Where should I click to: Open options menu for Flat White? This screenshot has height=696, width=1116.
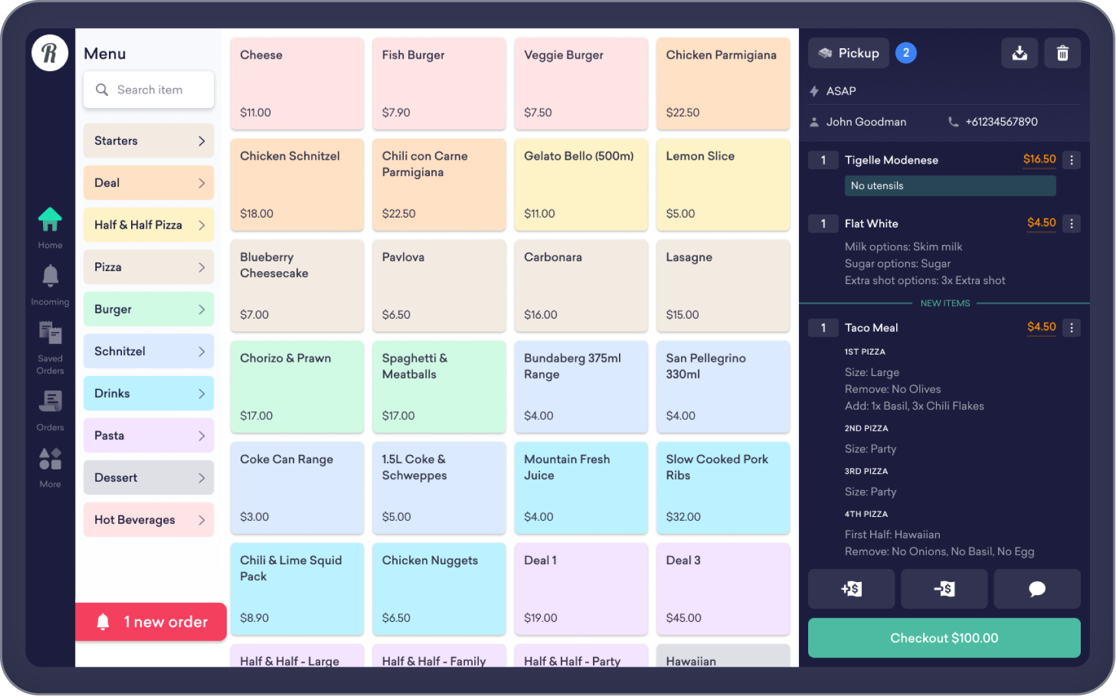1071,224
